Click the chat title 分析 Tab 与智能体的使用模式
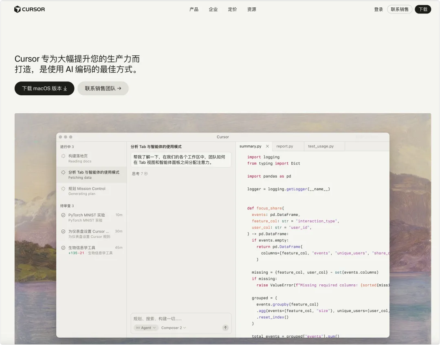Image resolution: width=440 pixels, height=345 pixels. (x=156, y=147)
